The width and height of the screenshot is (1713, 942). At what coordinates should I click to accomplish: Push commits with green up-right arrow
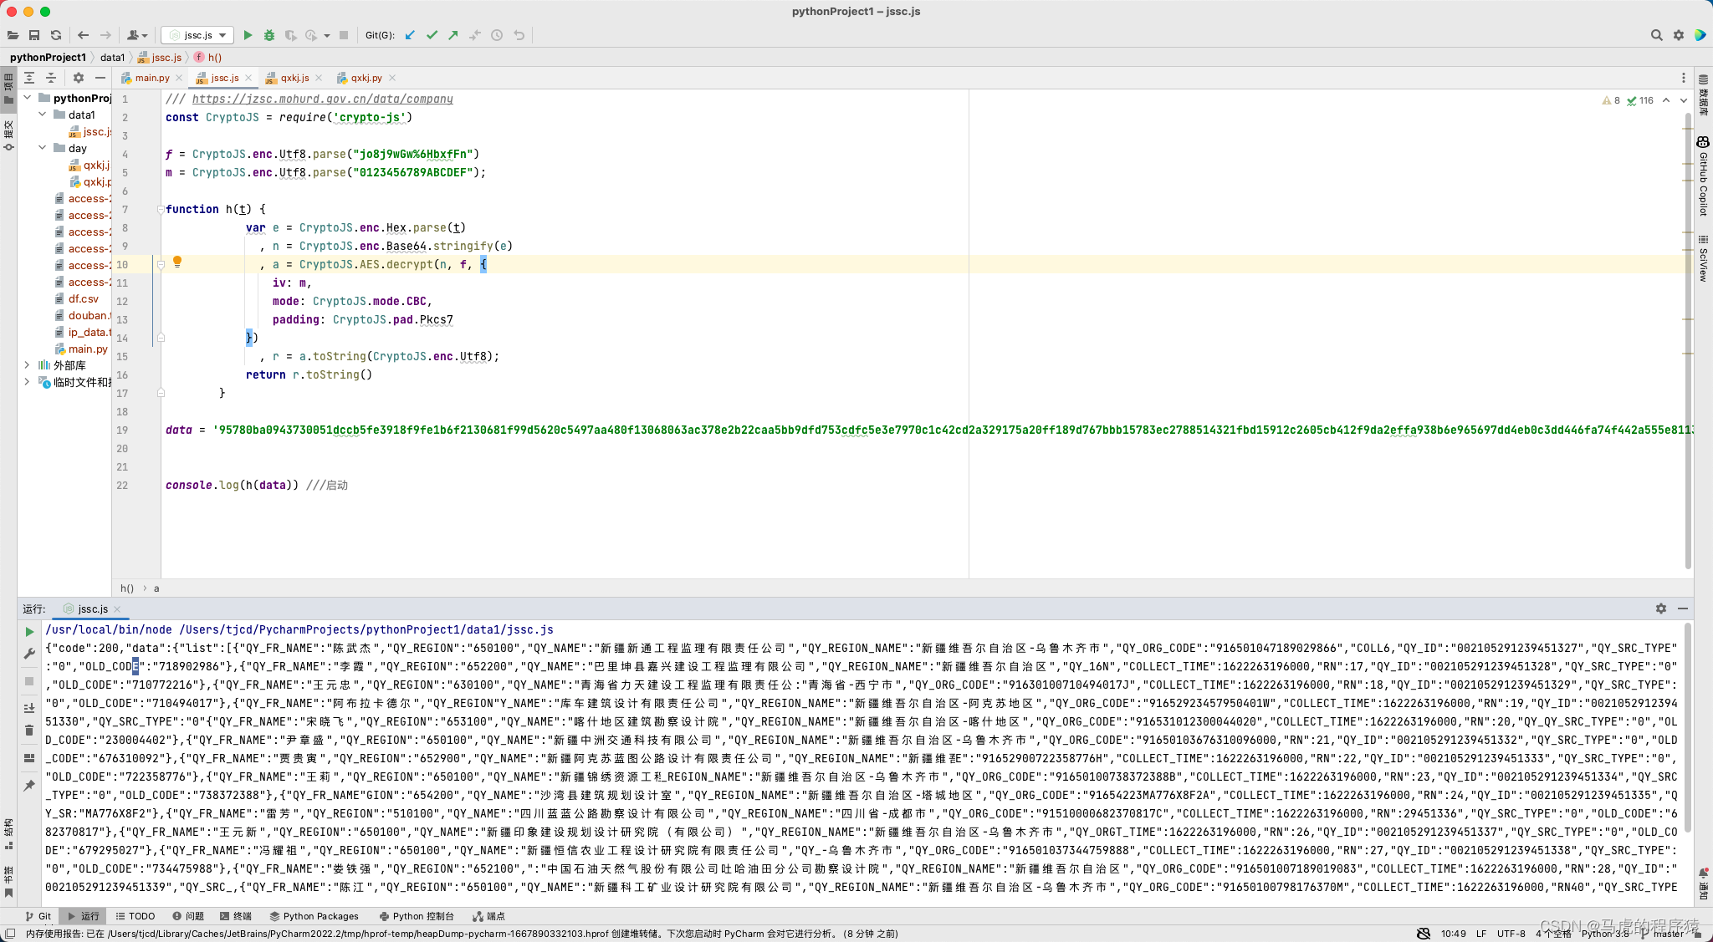453,35
